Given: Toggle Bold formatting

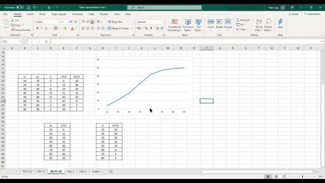Looking at the screenshot, I should point(37,28).
